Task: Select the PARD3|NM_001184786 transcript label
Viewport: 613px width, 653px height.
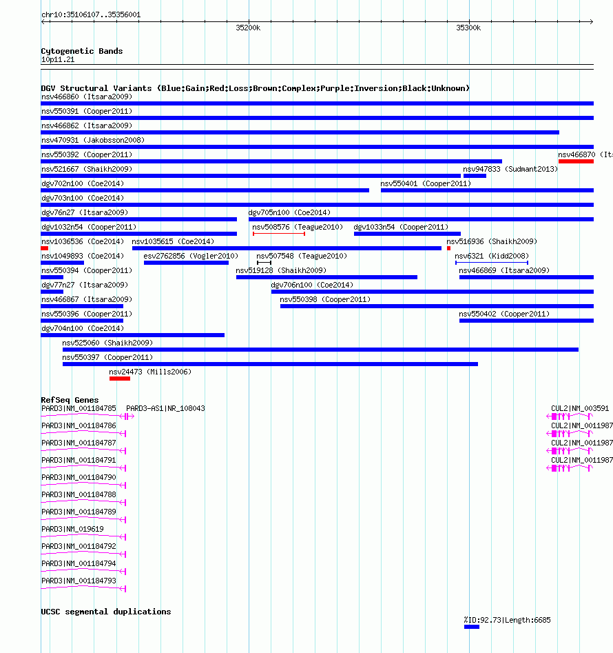Action: [79, 425]
